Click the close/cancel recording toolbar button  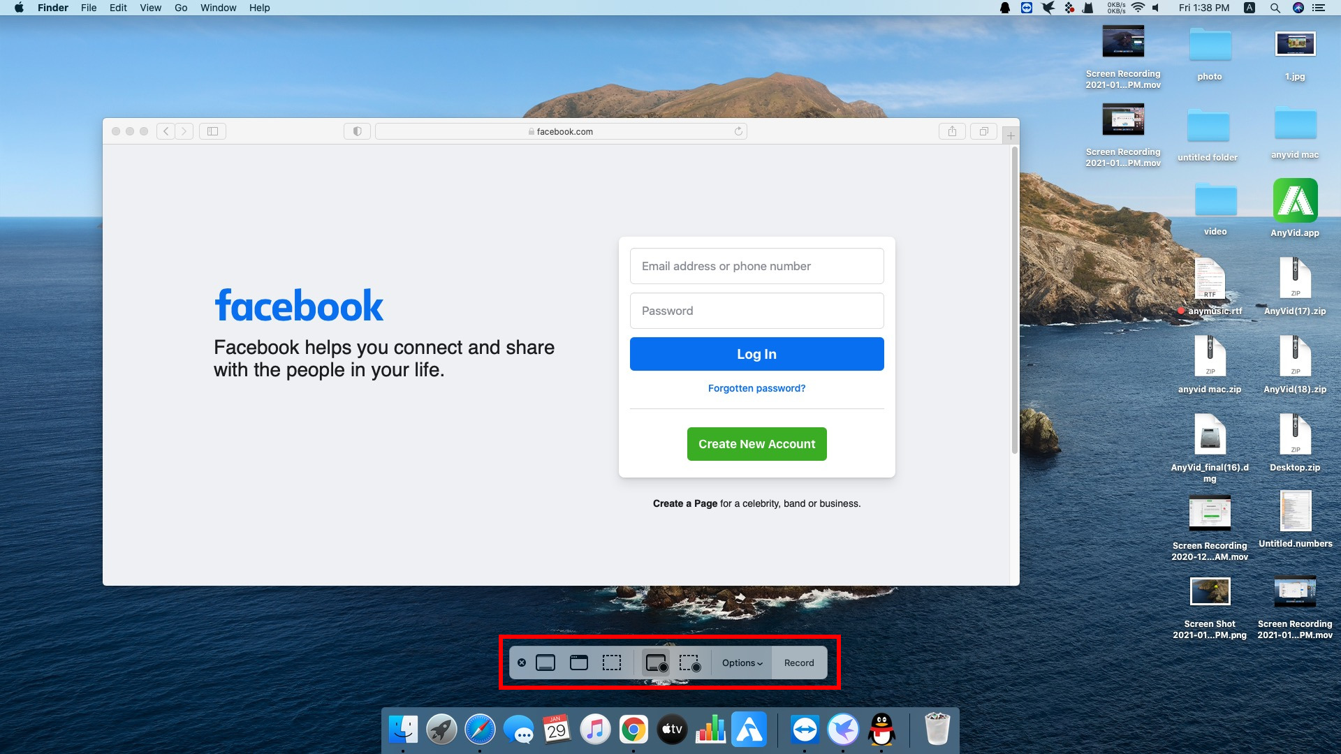(x=521, y=663)
